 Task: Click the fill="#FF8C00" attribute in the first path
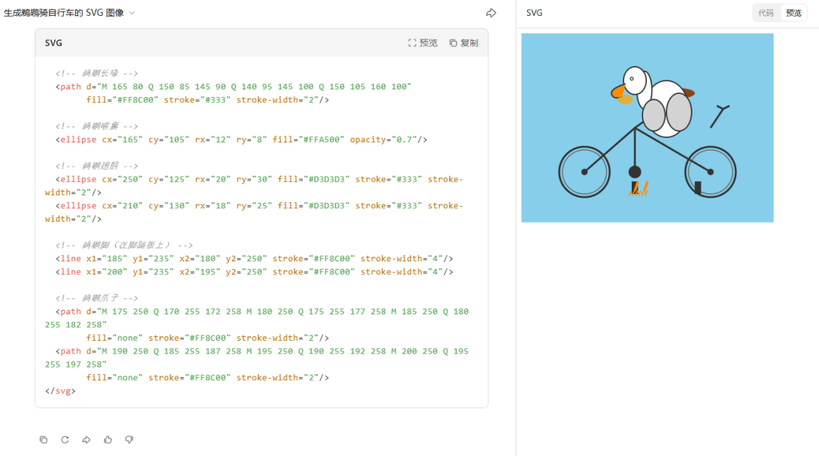(x=122, y=100)
